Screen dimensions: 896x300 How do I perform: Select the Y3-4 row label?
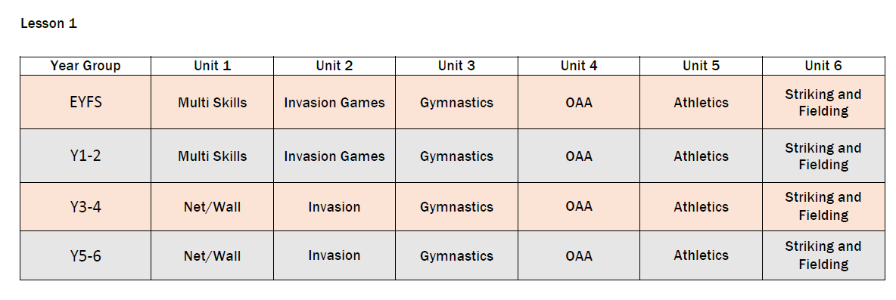click(x=86, y=206)
